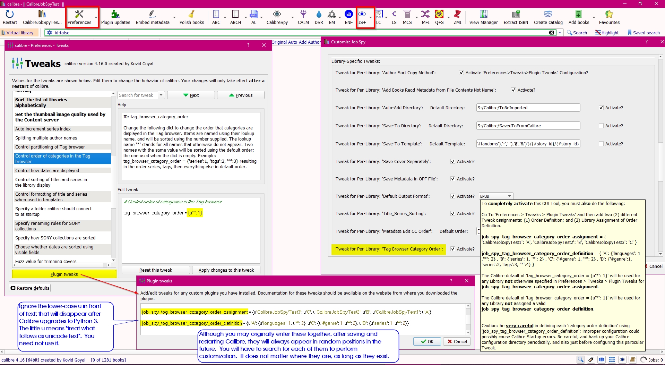
Task: Toggle the Cover grid icon in status bar
Action: coord(612,360)
